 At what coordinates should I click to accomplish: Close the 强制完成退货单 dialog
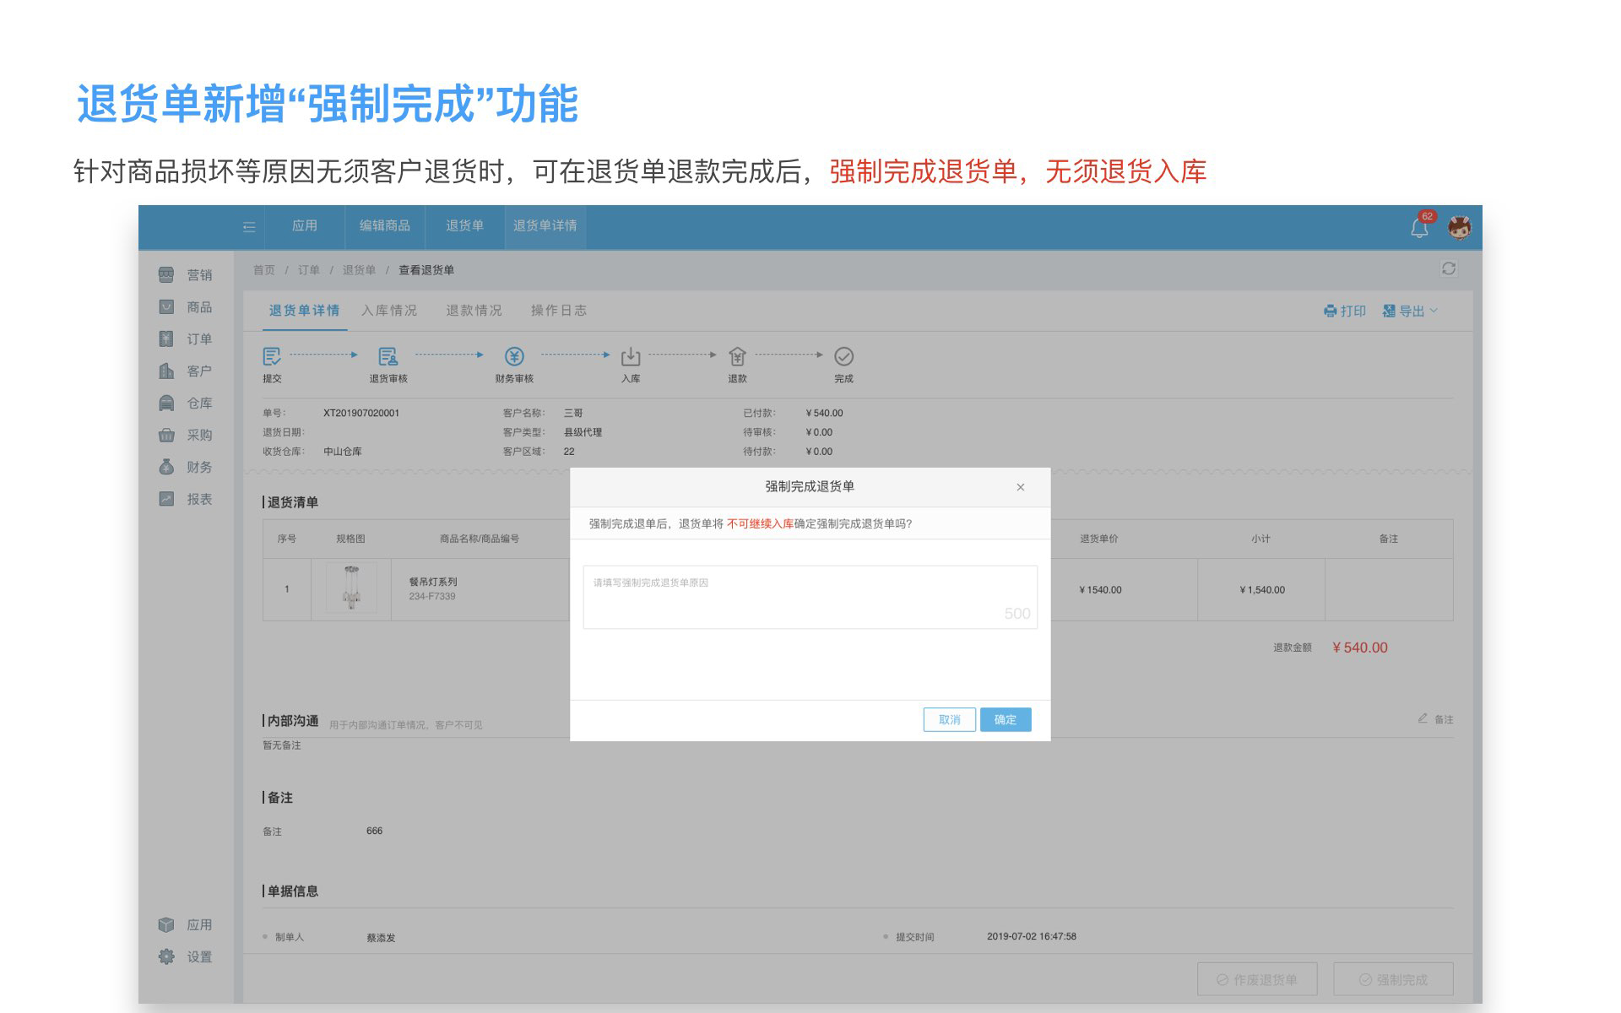1021,487
